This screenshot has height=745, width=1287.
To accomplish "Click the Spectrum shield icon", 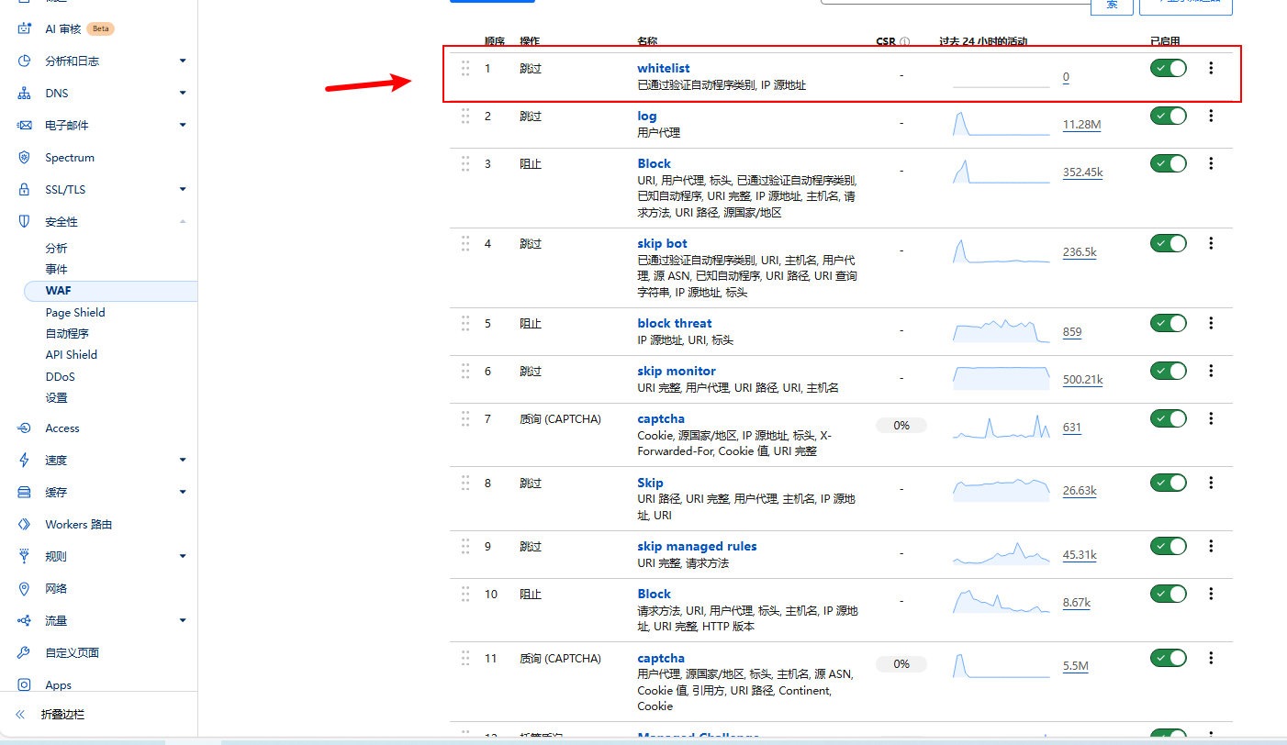I will click(25, 158).
